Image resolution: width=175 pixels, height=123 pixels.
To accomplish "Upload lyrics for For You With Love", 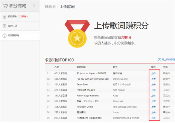I will 153,79.
